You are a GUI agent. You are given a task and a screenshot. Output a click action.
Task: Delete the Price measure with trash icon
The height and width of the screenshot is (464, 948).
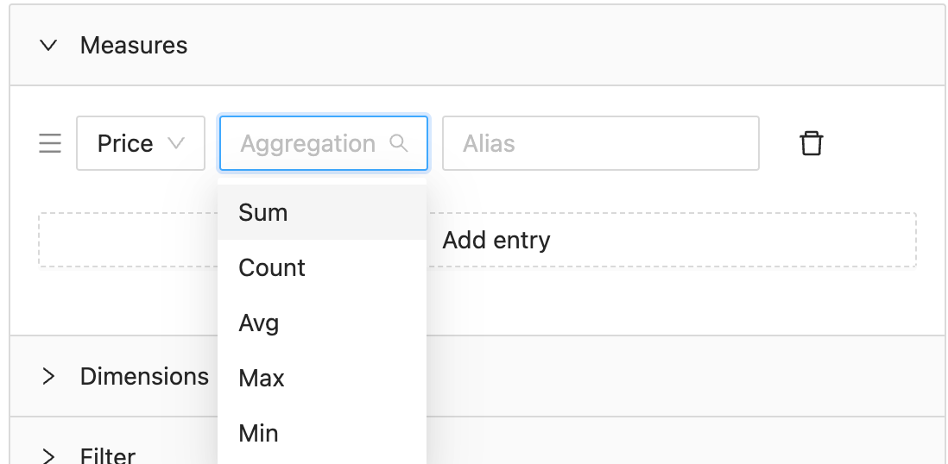(x=811, y=144)
